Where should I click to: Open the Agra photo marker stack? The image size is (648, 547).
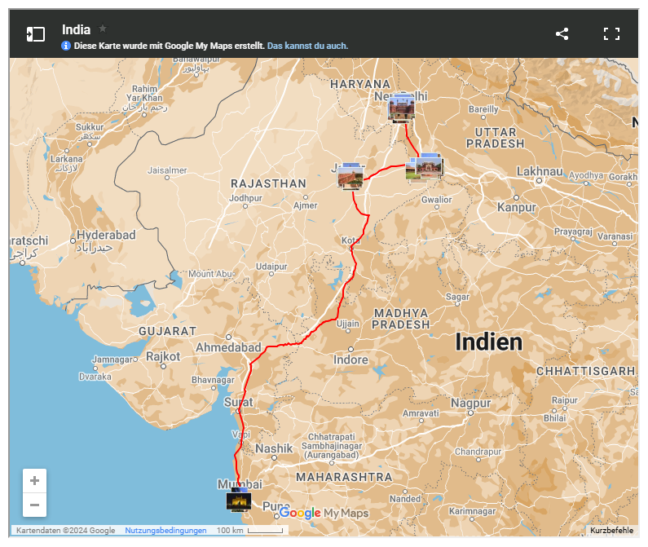click(x=424, y=168)
